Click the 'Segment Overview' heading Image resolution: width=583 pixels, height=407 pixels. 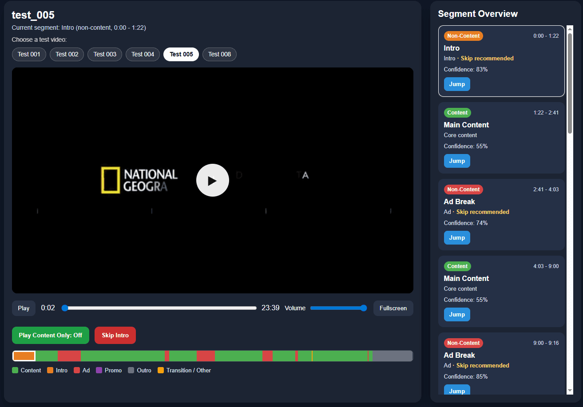[478, 14]
